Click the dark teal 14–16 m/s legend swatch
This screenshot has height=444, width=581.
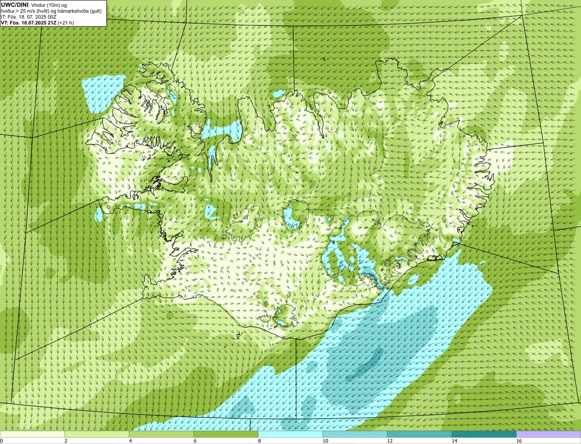point(484,434)
